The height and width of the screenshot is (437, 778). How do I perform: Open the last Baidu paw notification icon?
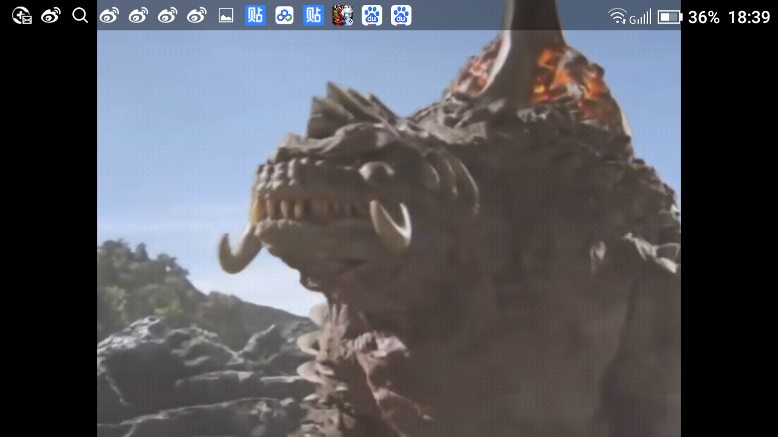coord(401,15)
